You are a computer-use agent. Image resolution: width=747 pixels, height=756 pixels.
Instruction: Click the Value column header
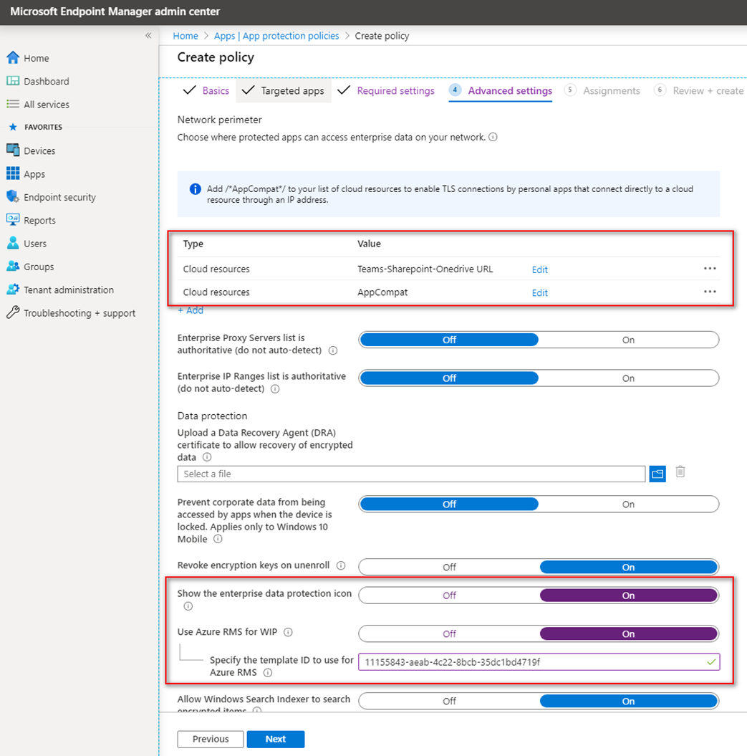pyautogui.click(x=369, y=244)
